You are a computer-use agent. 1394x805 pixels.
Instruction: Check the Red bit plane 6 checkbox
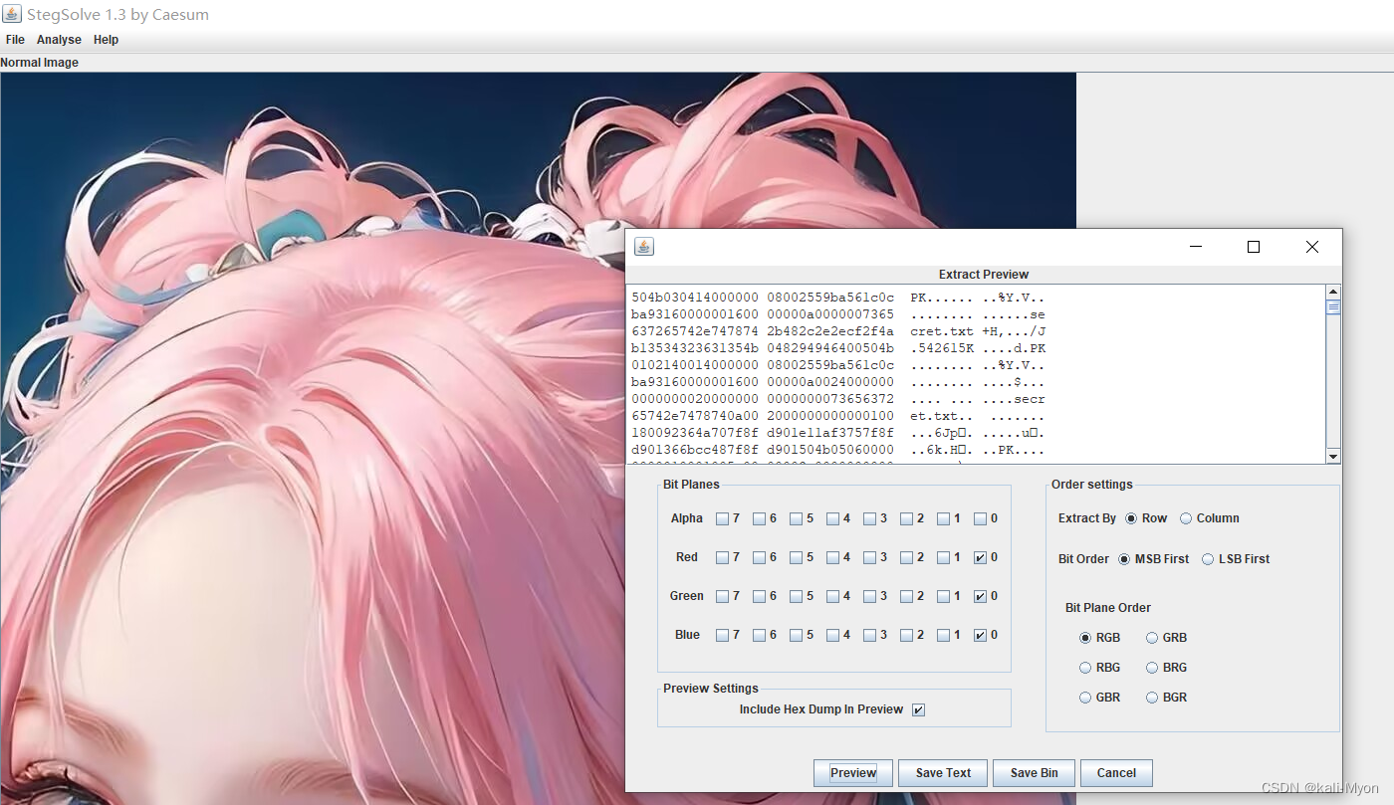[x=759, y=557]
